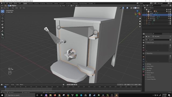Screen dimensions: 172x97
Task: Select the Annotate tool
Action: (x=2, y=31)
